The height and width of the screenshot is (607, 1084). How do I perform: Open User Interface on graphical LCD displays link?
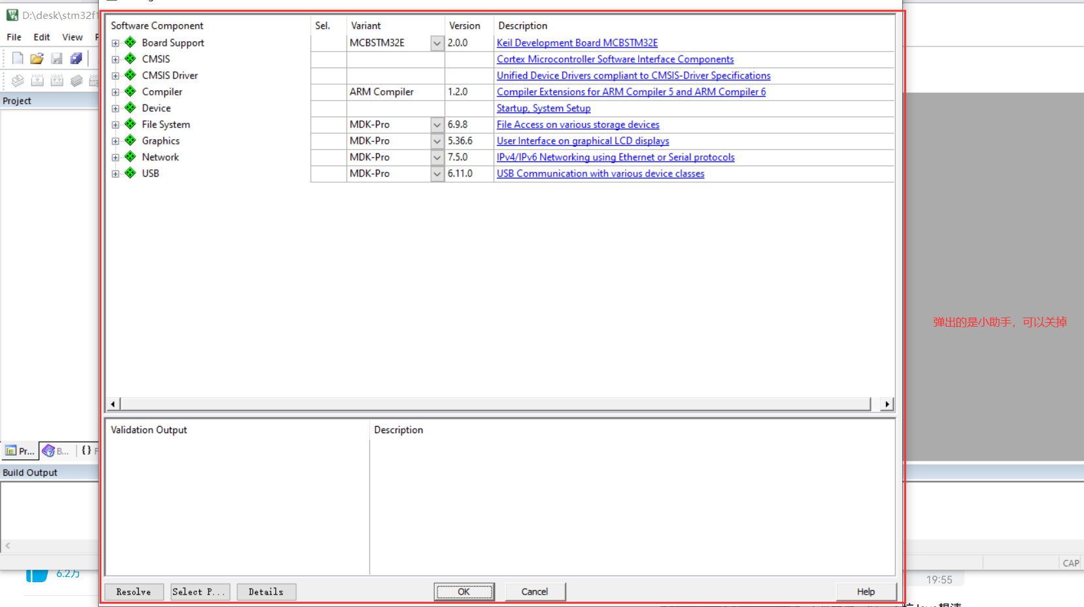coord(583,140)
